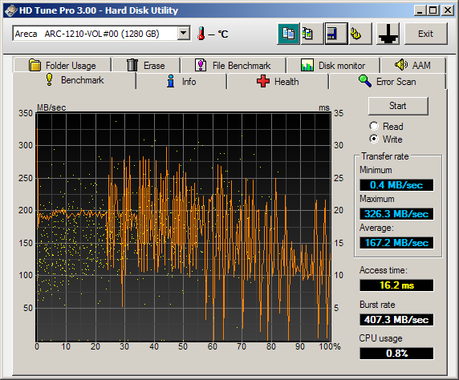Copy screenshot to clipboard icon
Viewport: 459px width, 380px height.
(312, 34)
